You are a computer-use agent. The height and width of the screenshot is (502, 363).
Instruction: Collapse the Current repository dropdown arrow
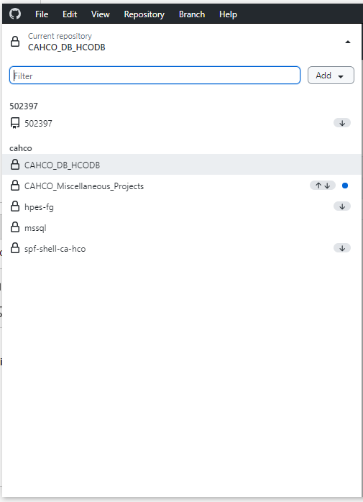point(348,42)
